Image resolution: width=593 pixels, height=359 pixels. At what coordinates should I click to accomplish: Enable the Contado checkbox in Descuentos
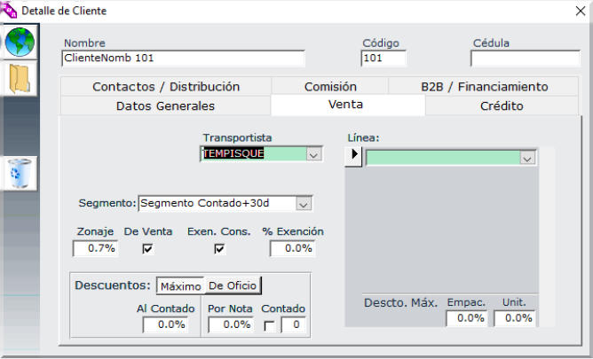tap(269, 325)
